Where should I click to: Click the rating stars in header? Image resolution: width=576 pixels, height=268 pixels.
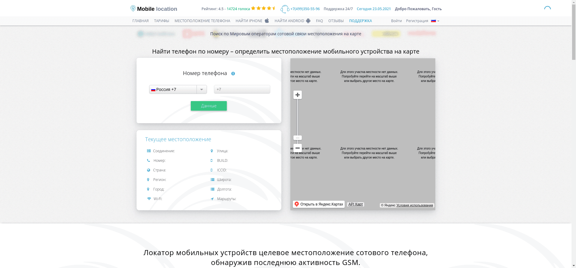(263, 8)
